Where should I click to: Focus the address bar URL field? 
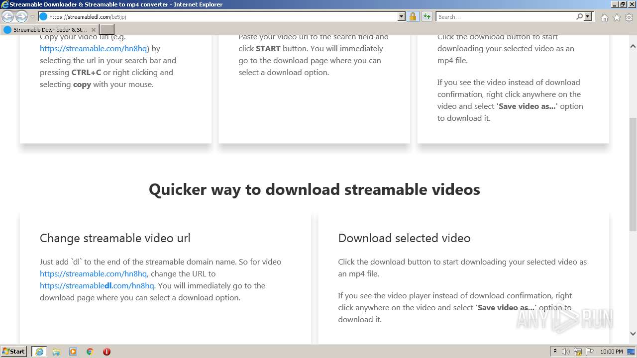[218, 16]
